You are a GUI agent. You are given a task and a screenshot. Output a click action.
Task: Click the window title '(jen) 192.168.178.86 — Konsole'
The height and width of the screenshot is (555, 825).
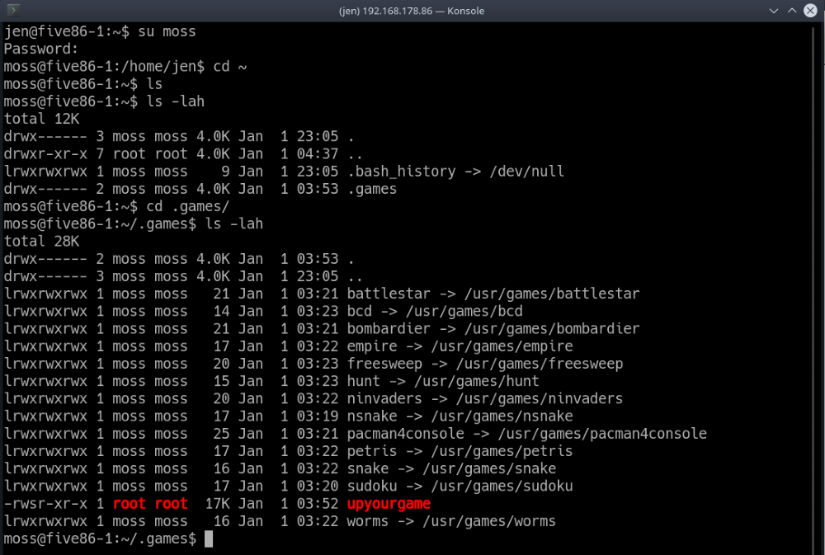(412, 11)
